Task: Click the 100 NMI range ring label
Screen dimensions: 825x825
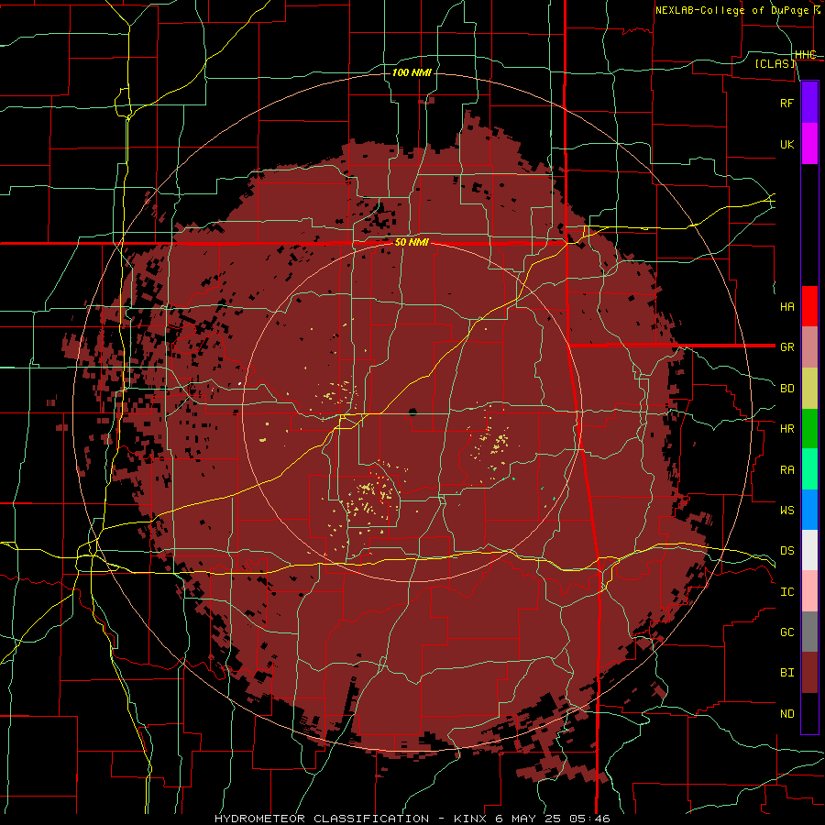Action: tap(412, 72)
